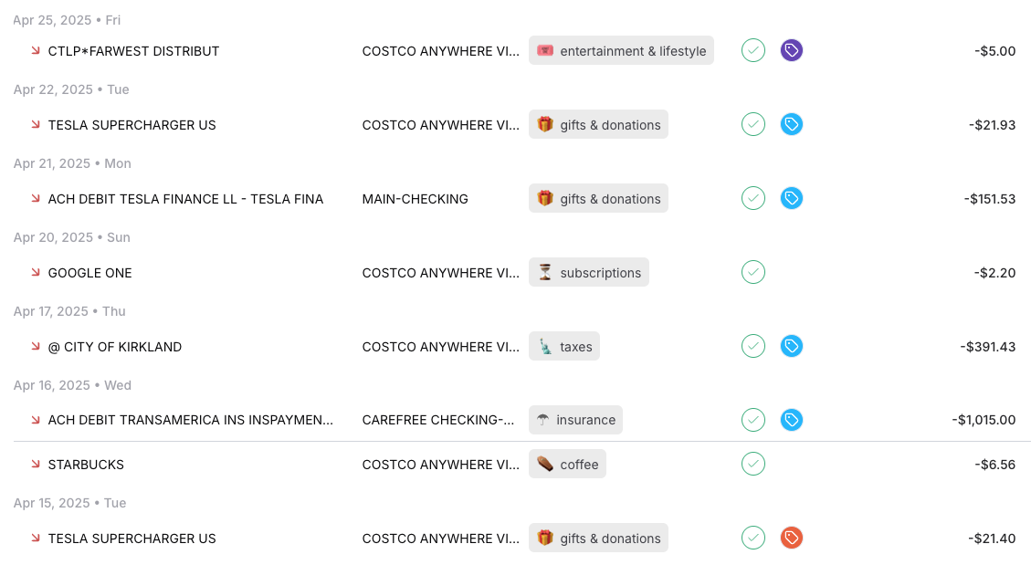This screenshot has height=565, width=1031.
Task: Click the blue tag icon on TESLA SUPERCHARGER US
Action: click(x=791, y=124)
